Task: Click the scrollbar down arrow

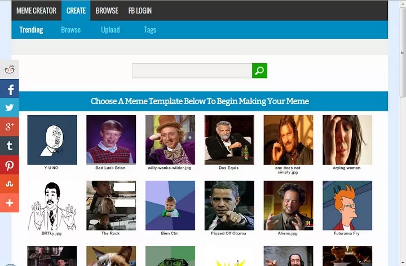Action: pyautogui.click(x=403, y=263)
